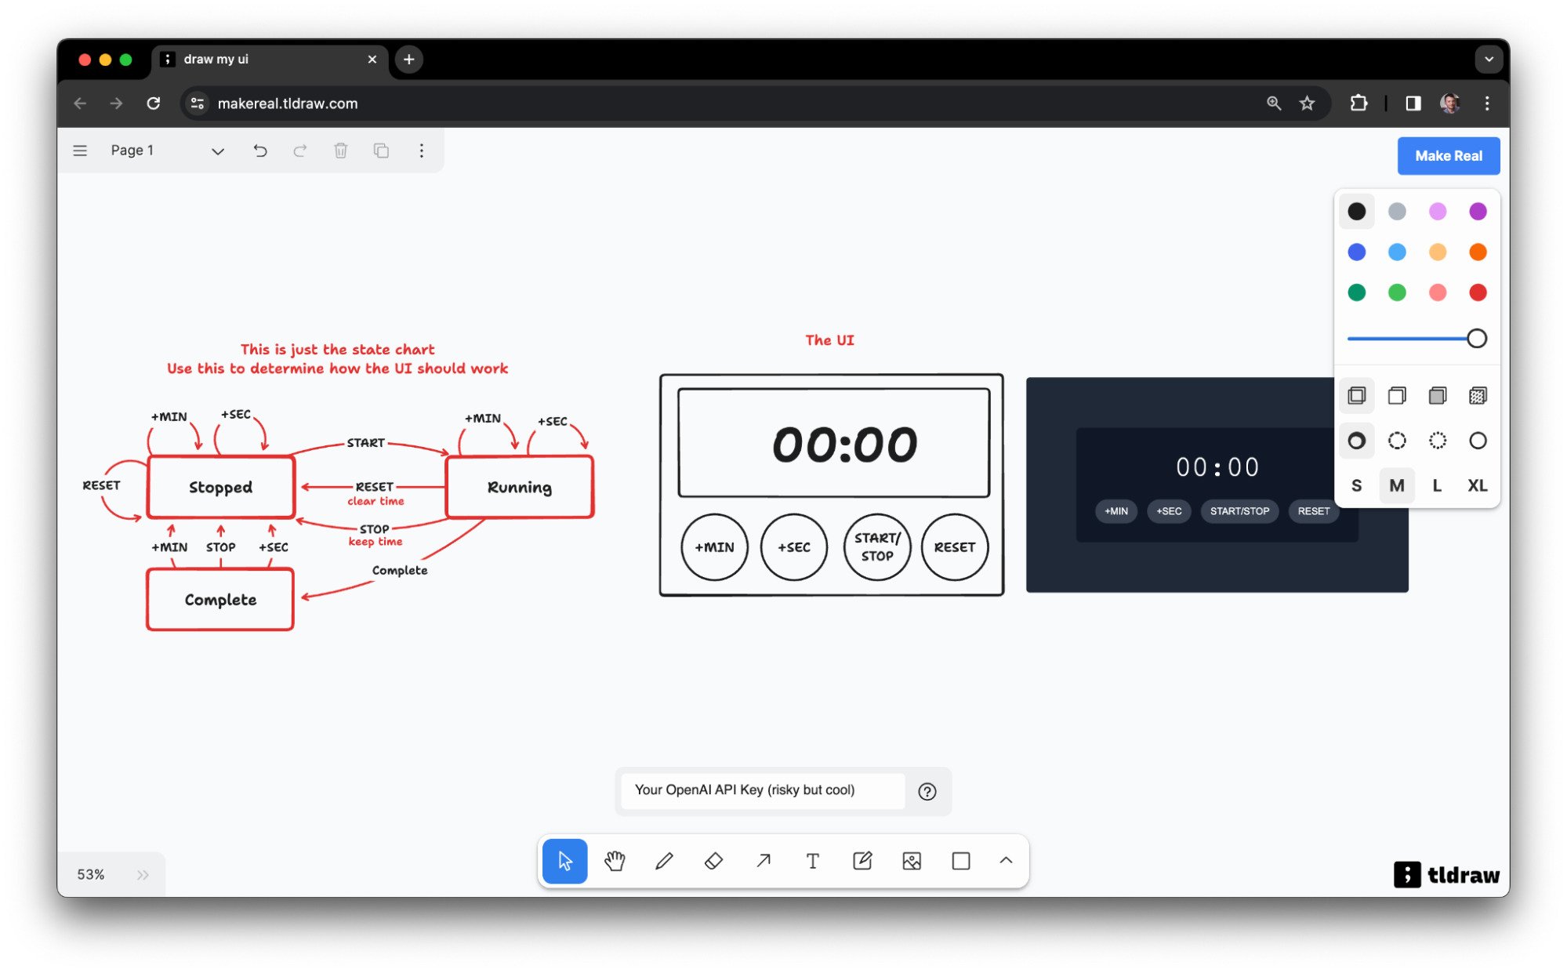This screenshot has width=1567, height=973.
Task: Select the Arrow/Select tool
Action: pyautogui.click(x=566, y=861)
